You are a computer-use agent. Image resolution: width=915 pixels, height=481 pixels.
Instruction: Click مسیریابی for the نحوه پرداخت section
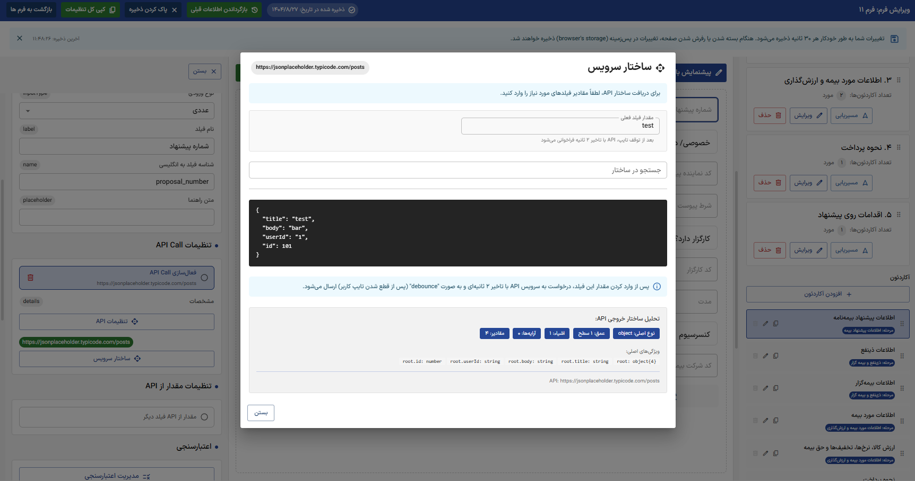[851, 183]
